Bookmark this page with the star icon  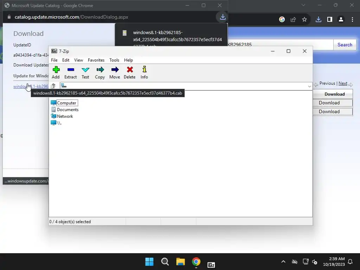pyautogui.click(x=304, y=20)
